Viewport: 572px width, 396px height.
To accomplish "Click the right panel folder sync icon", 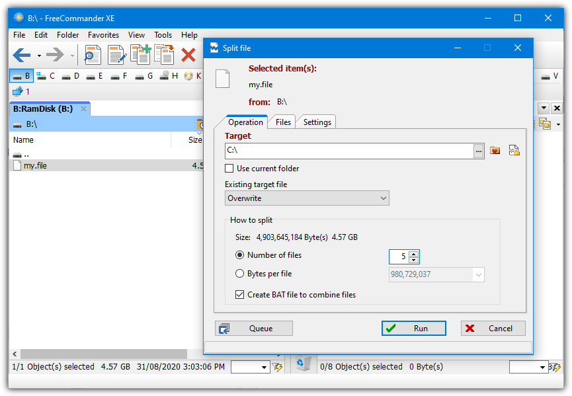I will point(545,124).
